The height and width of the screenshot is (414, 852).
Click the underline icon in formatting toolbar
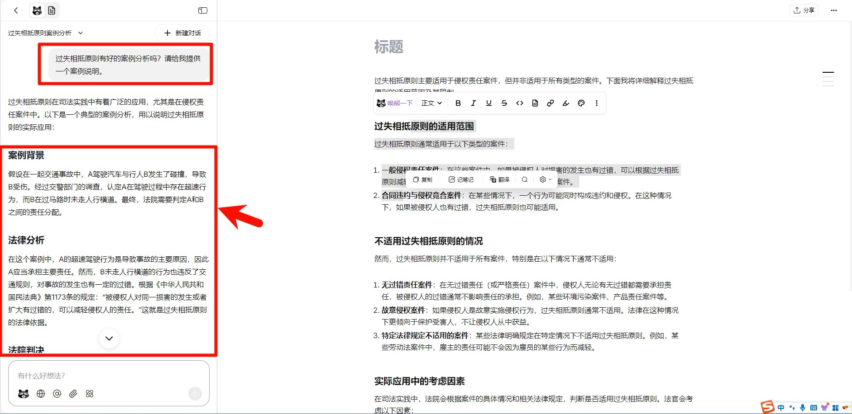point(488,103)
